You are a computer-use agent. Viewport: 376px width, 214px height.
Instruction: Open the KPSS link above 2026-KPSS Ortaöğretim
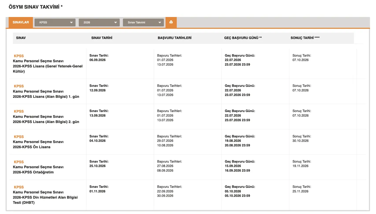19,162
